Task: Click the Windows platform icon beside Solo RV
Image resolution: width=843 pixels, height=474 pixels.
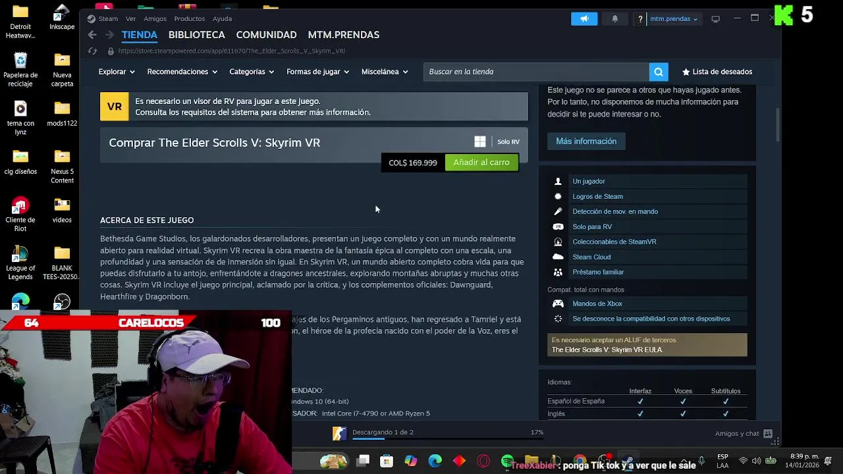Action: click(x=480, y=142)
